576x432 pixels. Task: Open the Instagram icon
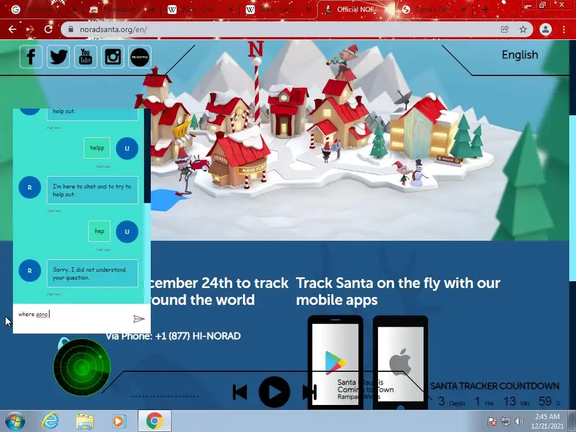pyautogui.click(x=112, y=57)
